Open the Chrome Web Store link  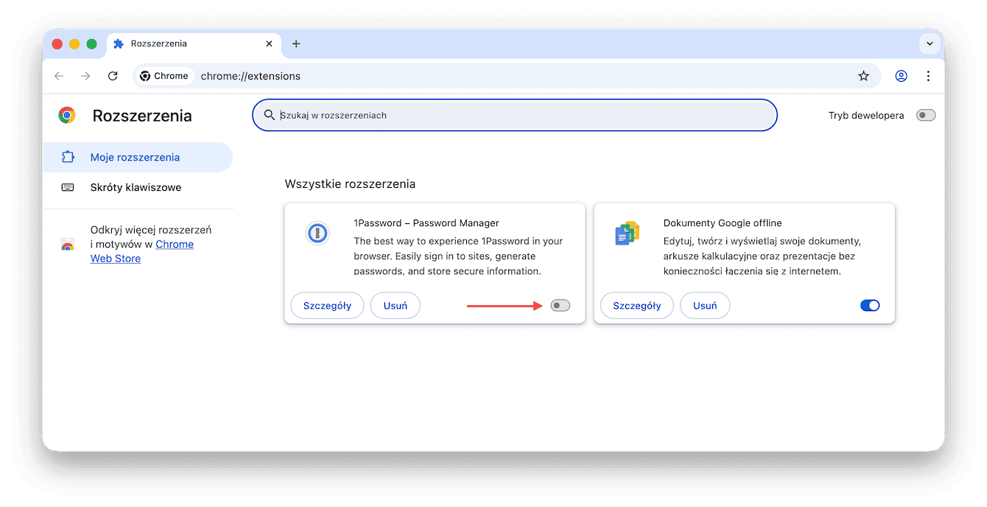142,251
